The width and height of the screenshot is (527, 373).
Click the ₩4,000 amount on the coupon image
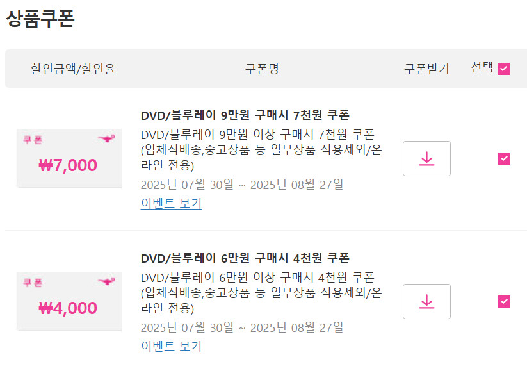point(69,308)
